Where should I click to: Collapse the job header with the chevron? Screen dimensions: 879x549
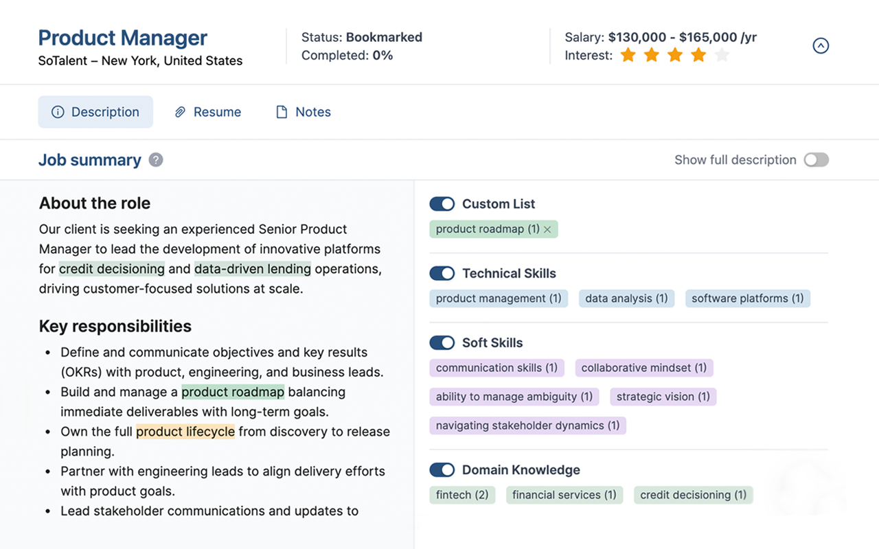[821, 45]
